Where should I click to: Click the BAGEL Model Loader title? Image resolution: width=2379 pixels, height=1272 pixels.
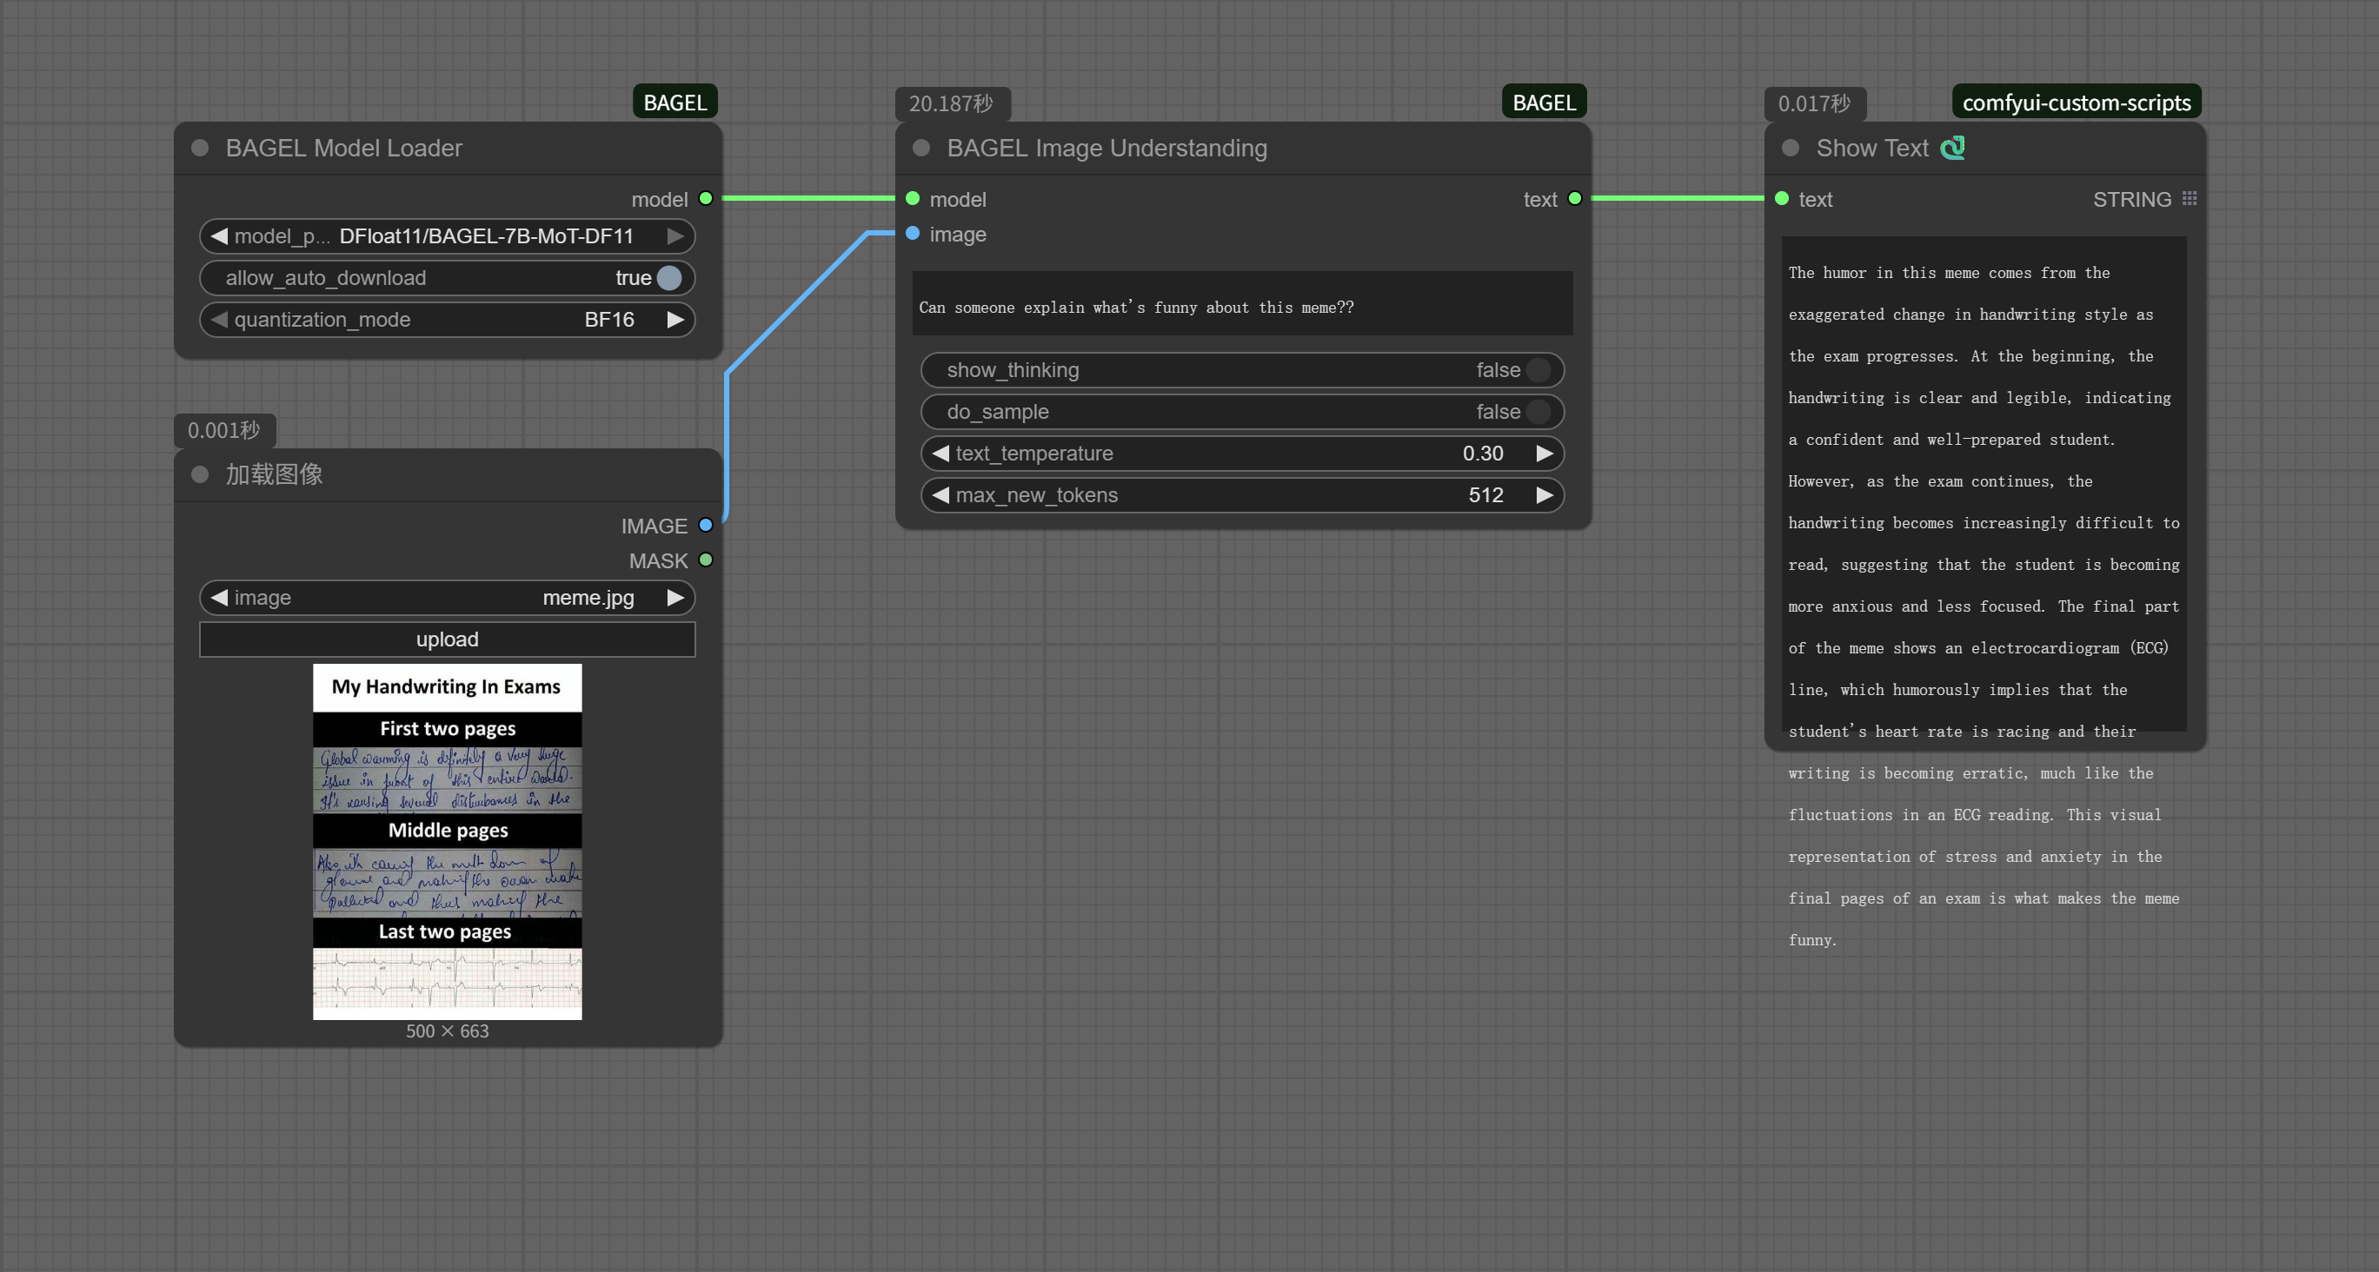343,148
